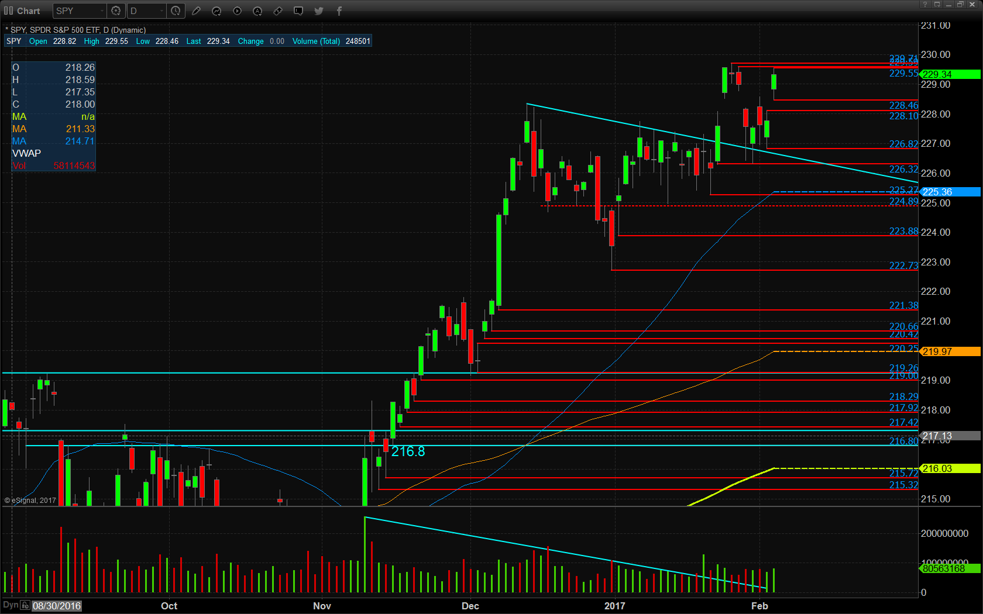Open the alerts 'A' circle icon
Screen dimensions: 983x614
(x=257, y=11)
